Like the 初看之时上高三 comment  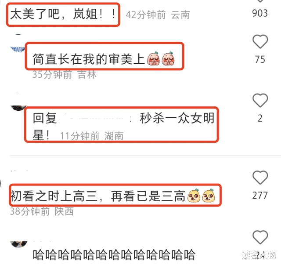click(x=260, y=178)
